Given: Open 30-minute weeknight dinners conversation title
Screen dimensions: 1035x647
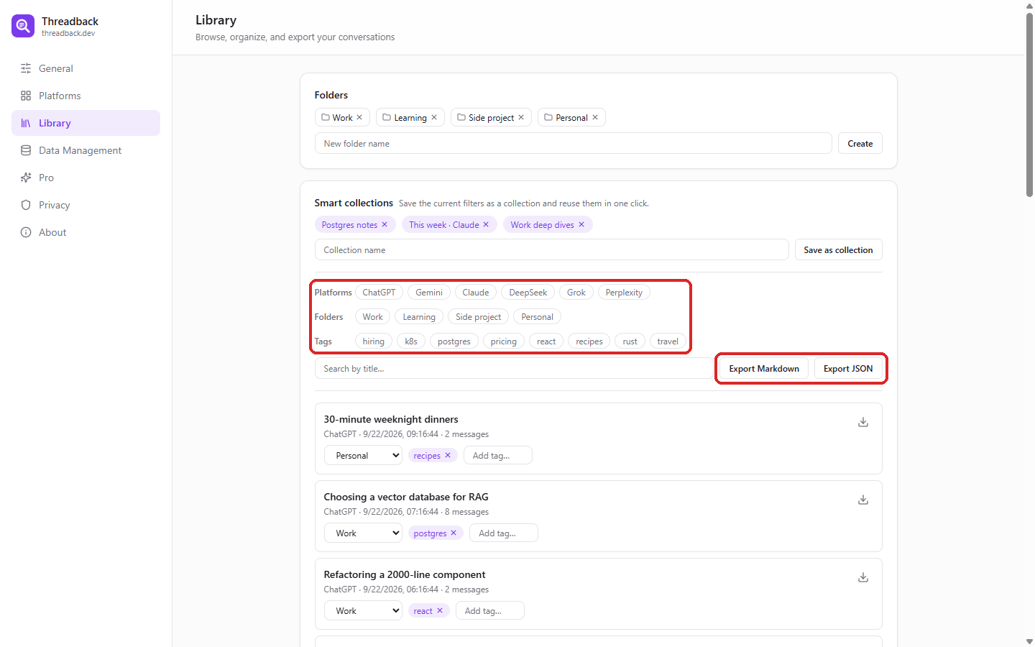Looking at the screenshot, I should coord(391,419).
